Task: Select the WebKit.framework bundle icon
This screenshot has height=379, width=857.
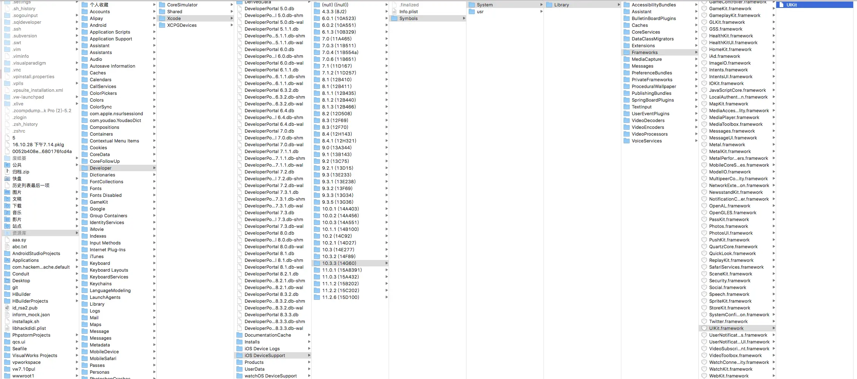Action: (x=704, y=376)
